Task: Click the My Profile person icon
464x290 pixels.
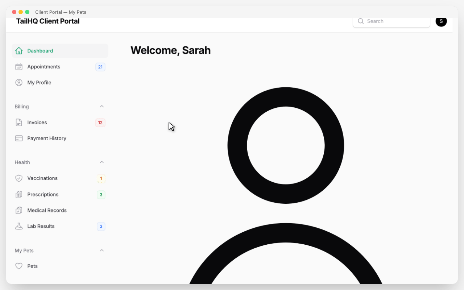Action: point(19,82)
